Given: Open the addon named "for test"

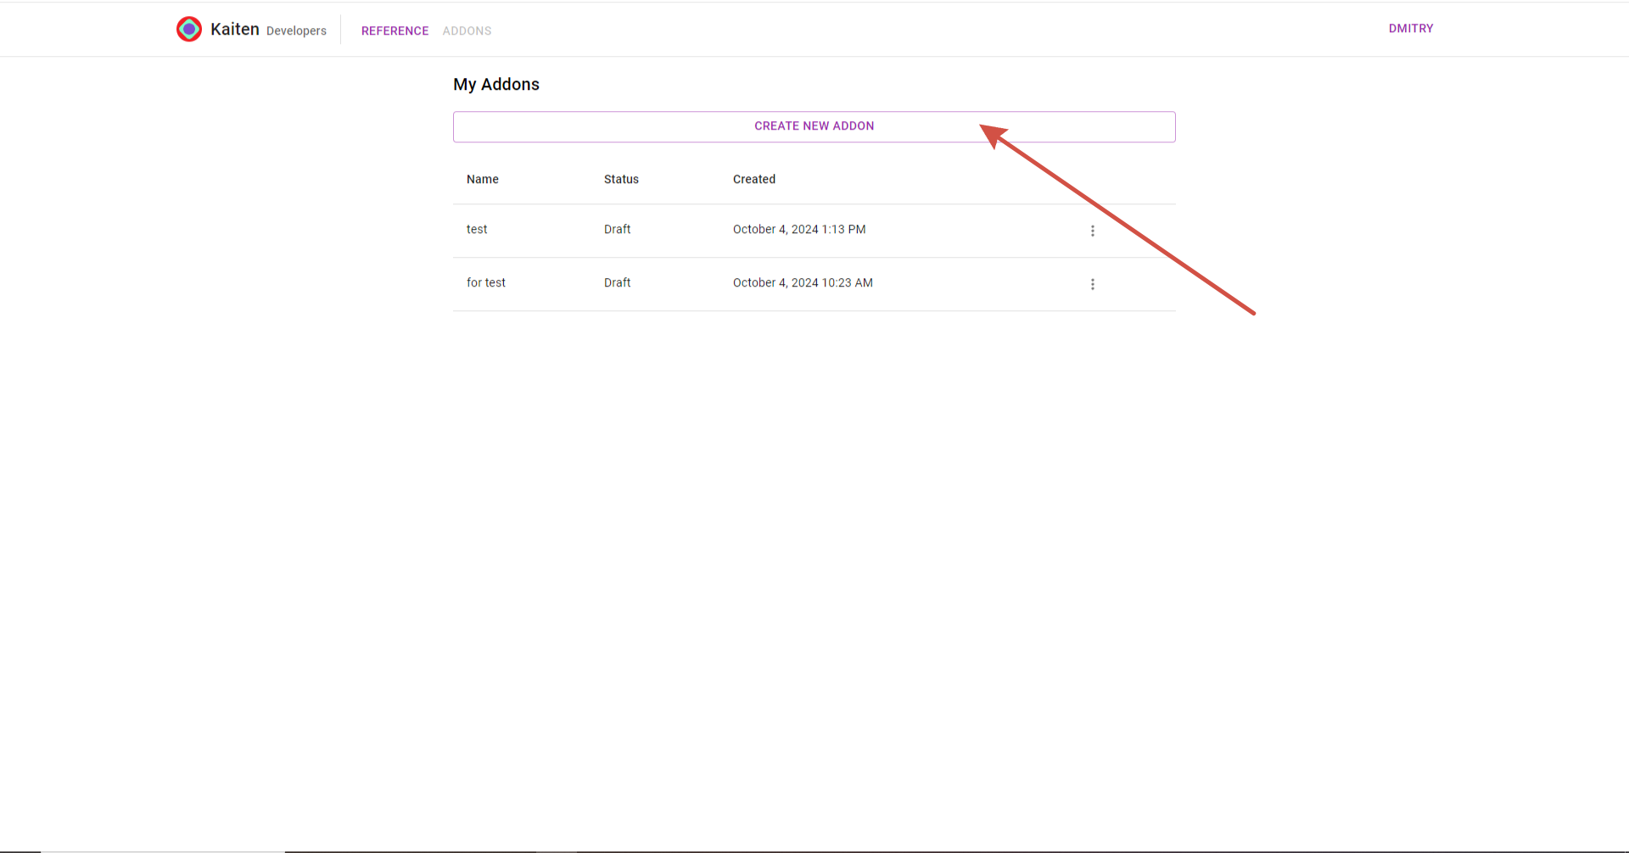Looking at the screenshot, I should (x=485, y=282).
